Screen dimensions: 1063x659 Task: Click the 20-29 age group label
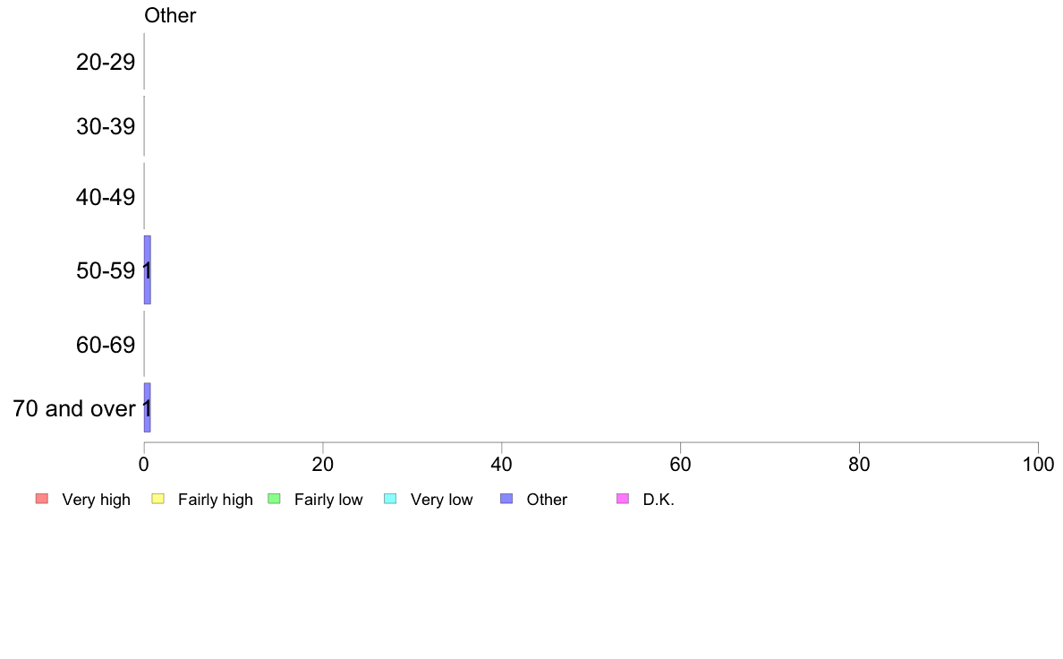click(106, 62)
